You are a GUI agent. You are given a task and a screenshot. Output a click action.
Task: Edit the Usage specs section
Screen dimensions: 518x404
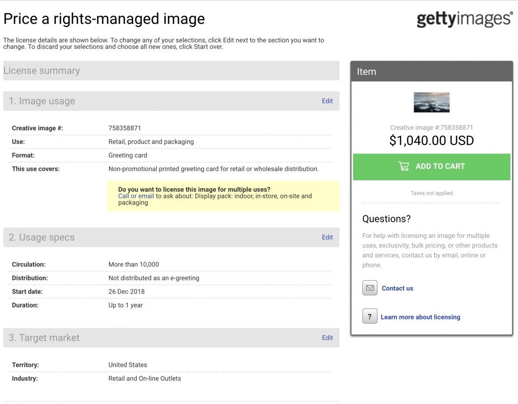(x=327, y=237)
